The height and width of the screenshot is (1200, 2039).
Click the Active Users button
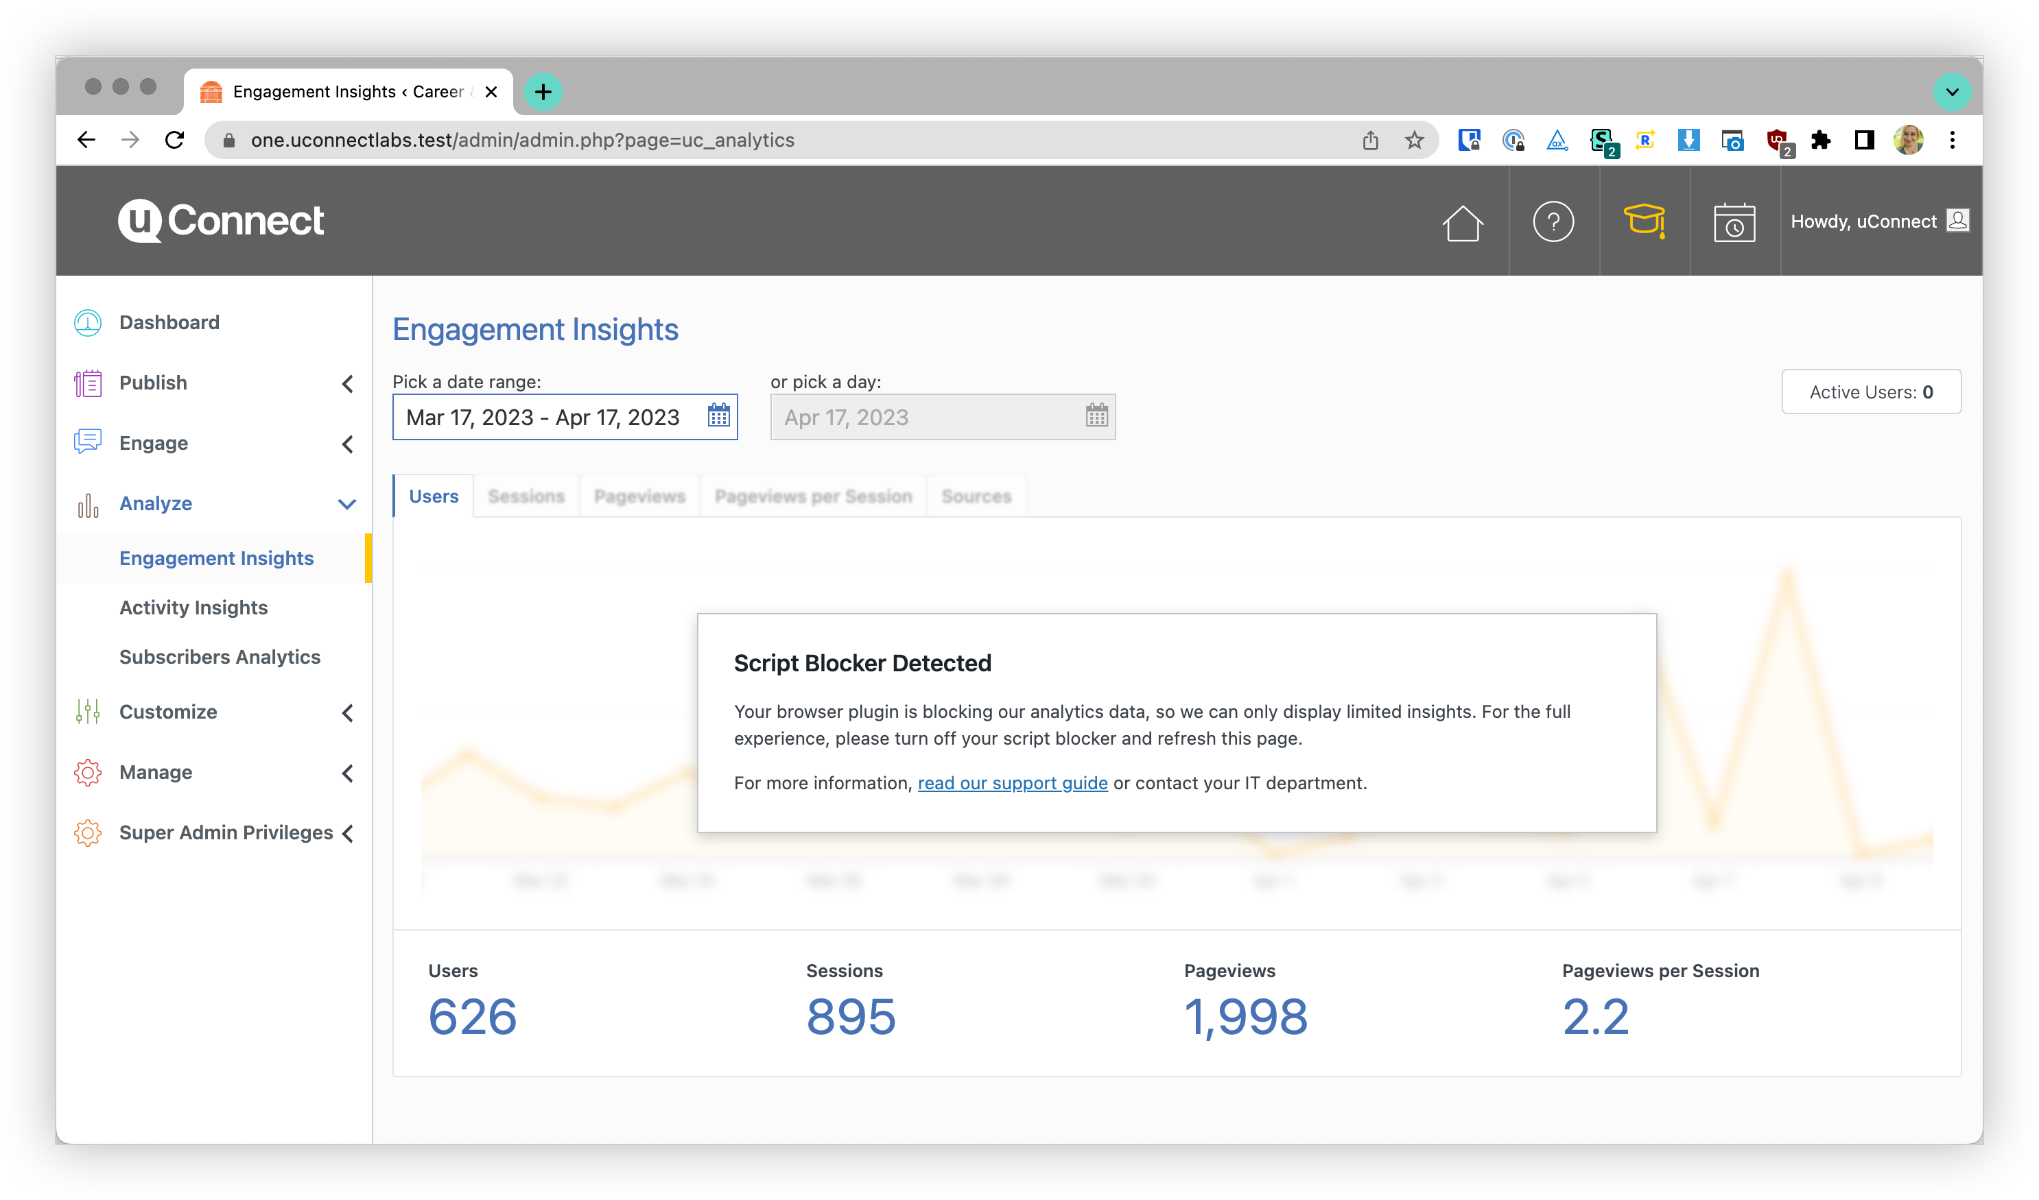[1871, 392]
